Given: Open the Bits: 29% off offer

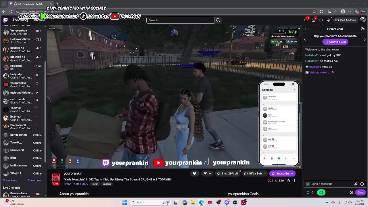Looking at the screenshot, I should pyautogui.click(x=228, y=173).
